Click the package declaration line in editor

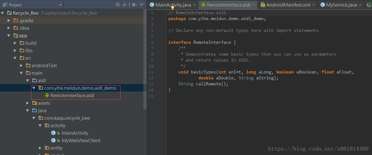(217, 19)
